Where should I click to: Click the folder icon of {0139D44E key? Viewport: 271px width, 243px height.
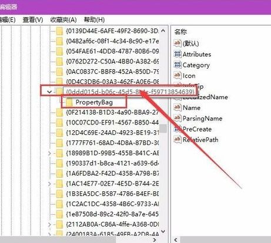pyautogui.click(x=59, y=31)
